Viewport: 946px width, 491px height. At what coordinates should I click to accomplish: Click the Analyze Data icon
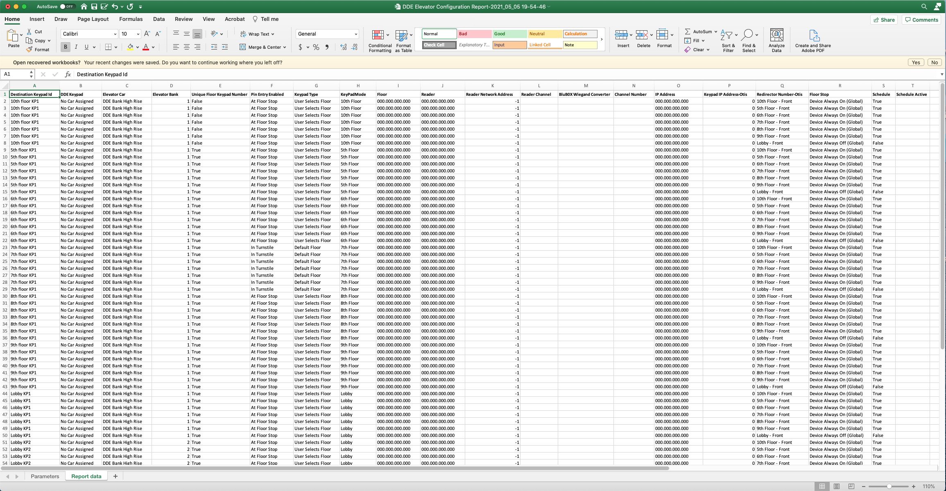[776, 40]
